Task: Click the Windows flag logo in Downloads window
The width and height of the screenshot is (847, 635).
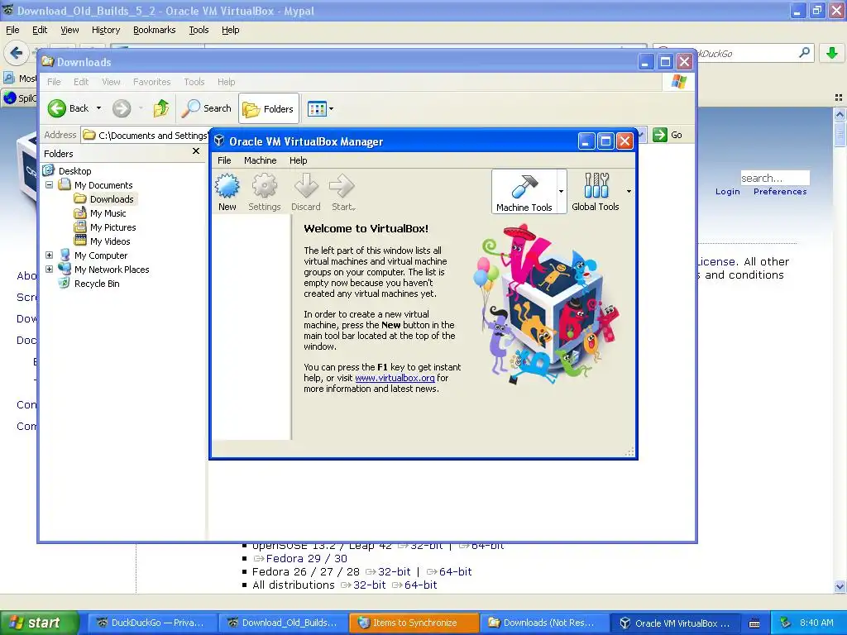Action: pos(678,82)
